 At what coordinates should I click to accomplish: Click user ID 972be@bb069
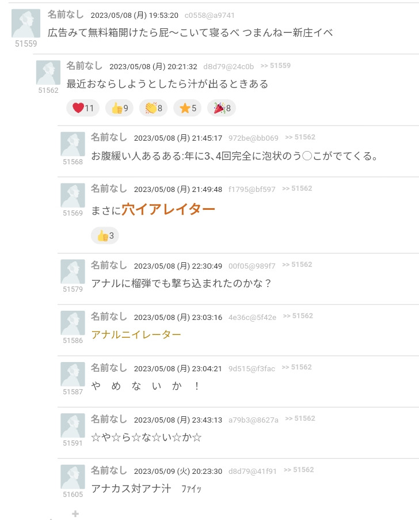pos(253,138)
